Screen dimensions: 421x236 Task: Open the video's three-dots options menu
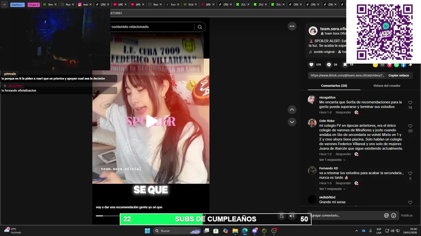(292, 26)
